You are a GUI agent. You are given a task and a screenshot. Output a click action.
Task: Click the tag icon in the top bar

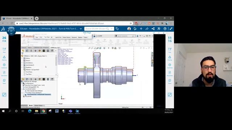[x=117, y=29]
